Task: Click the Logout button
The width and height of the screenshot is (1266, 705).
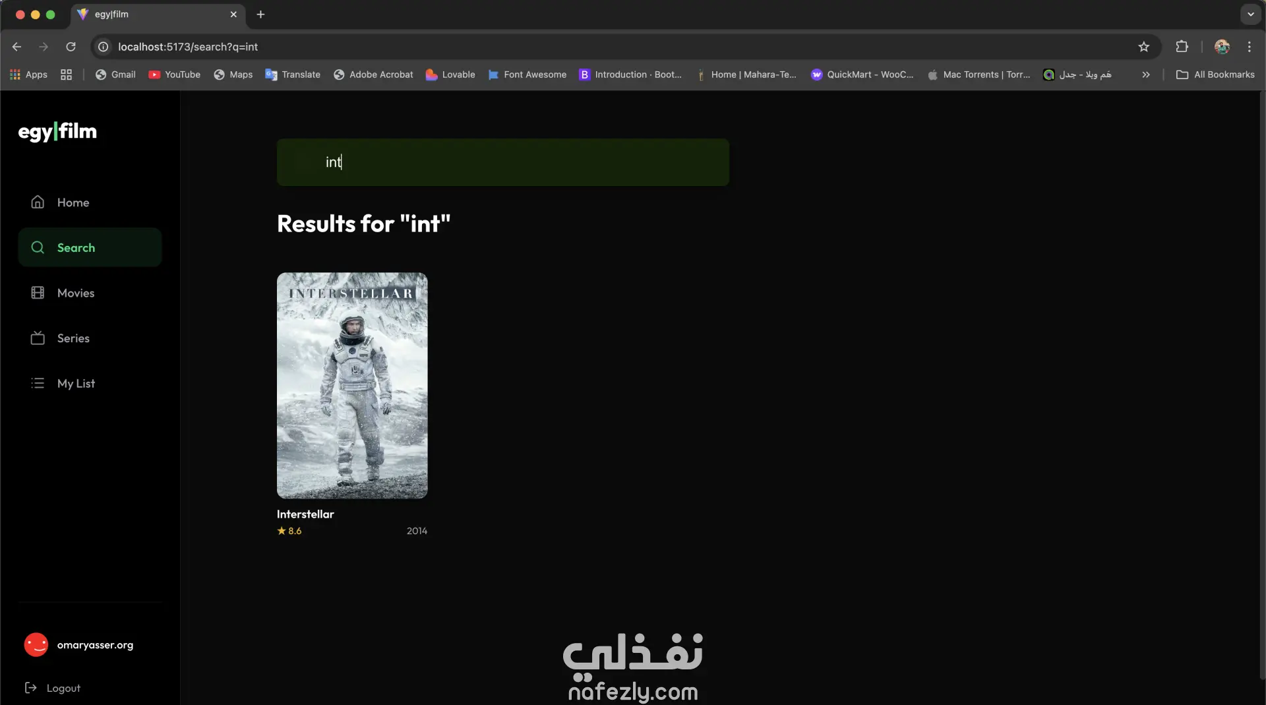Action: pos(53,688)
